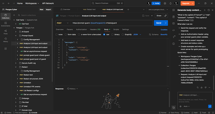Open the Overview tab in tab bar
215x114 pixels.
pyautogui.click(x=65, y=9)
